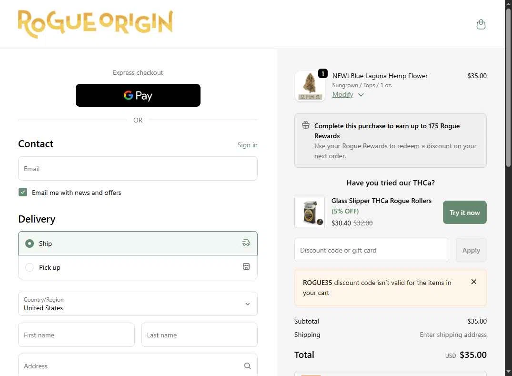Viewport: 512px width, 376px height.
Task: Uncheck Email me with news and offers
Action: coord(23,193)
